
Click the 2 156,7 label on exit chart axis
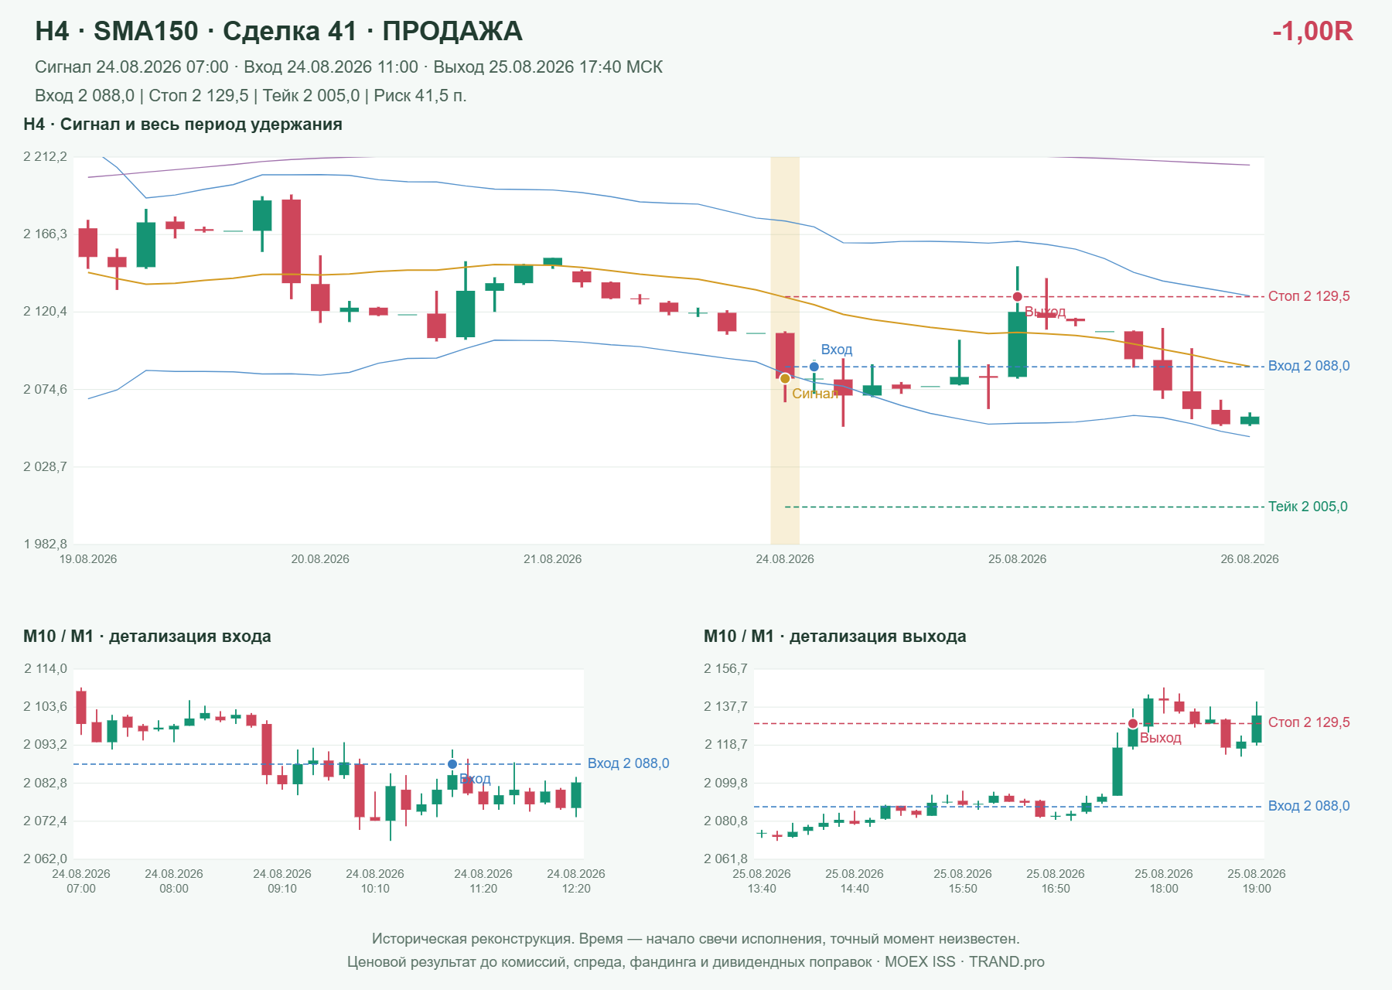725,669
